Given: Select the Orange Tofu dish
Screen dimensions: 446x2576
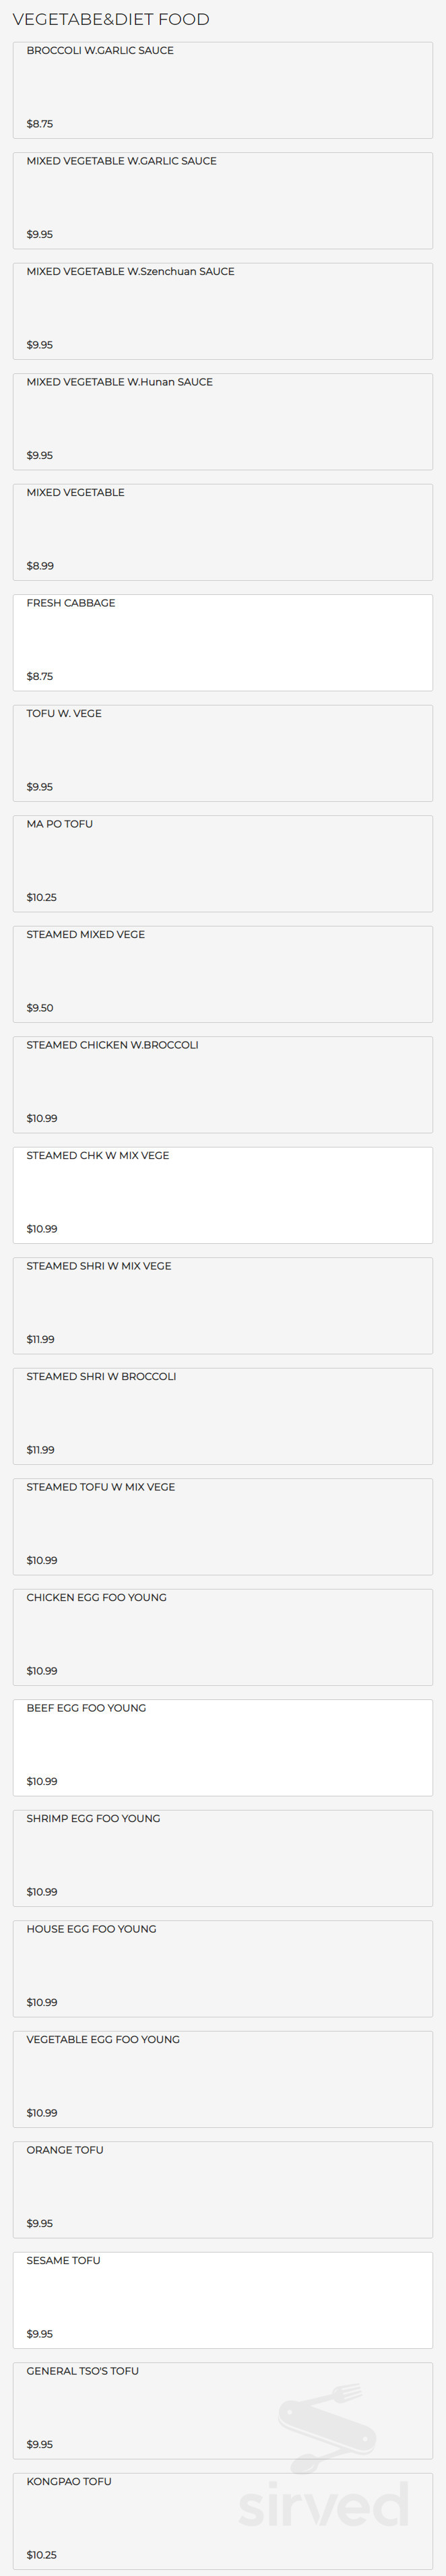Looking at the screenshot, I should click(222, 2189).
